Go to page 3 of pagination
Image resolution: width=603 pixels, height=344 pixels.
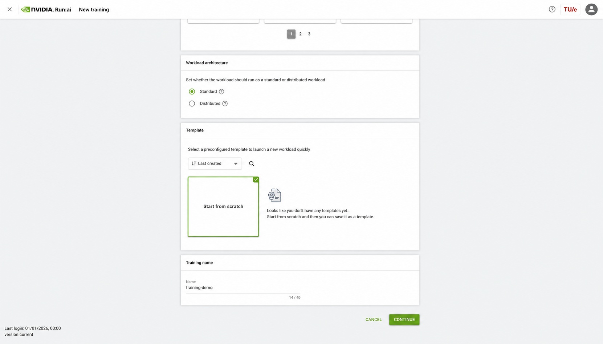[309, 34]
